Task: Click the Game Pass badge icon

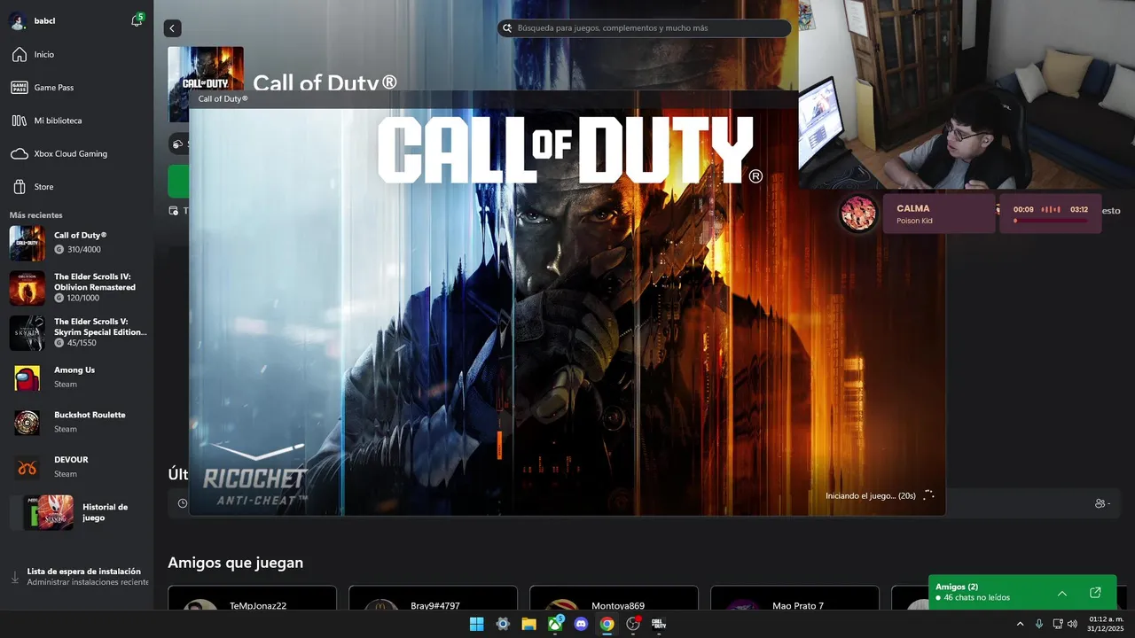Action: (19, 87)
